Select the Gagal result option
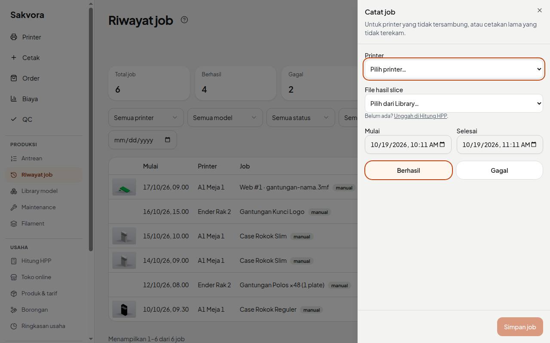This screenshot has width=550, height=343. (499, 170)
